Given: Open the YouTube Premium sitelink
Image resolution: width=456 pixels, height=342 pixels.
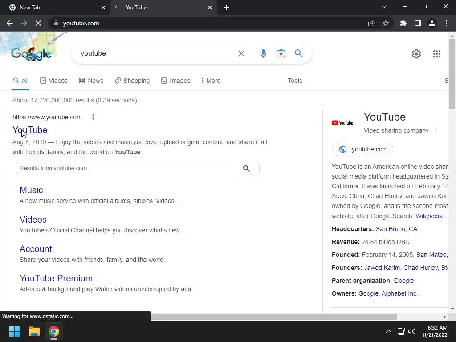Looking at the screenshot, I should pos(56,278).
